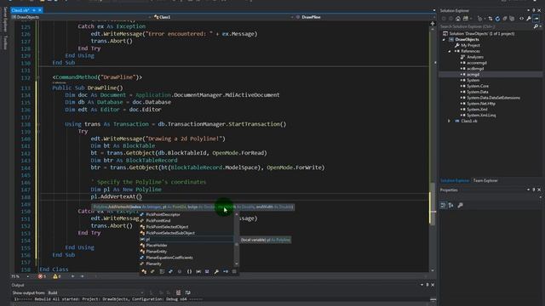Image resolution: width=545 pixels, height=306 pixels.
Task: Toggle the last filter icon in IntelliSense bar
Action: [234, 272]
